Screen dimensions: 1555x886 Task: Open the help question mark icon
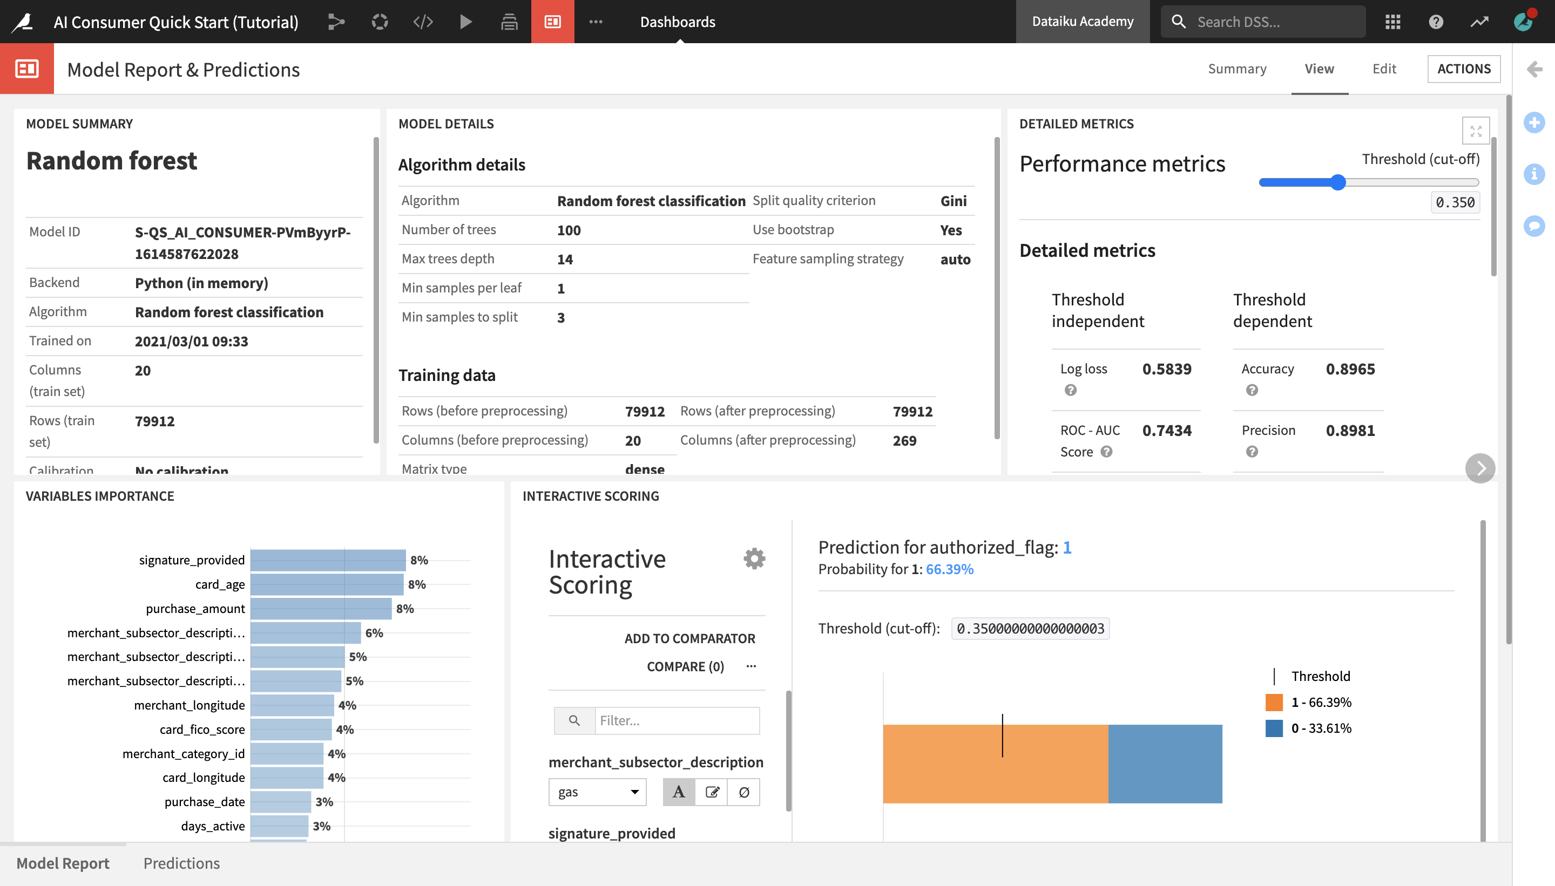pyautogui.click(x=1436, y=22)
